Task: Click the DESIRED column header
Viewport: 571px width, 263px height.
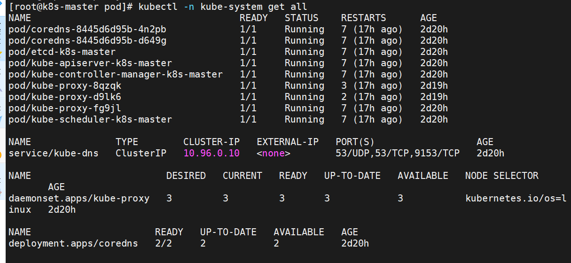Action: [x=186, y=176]
